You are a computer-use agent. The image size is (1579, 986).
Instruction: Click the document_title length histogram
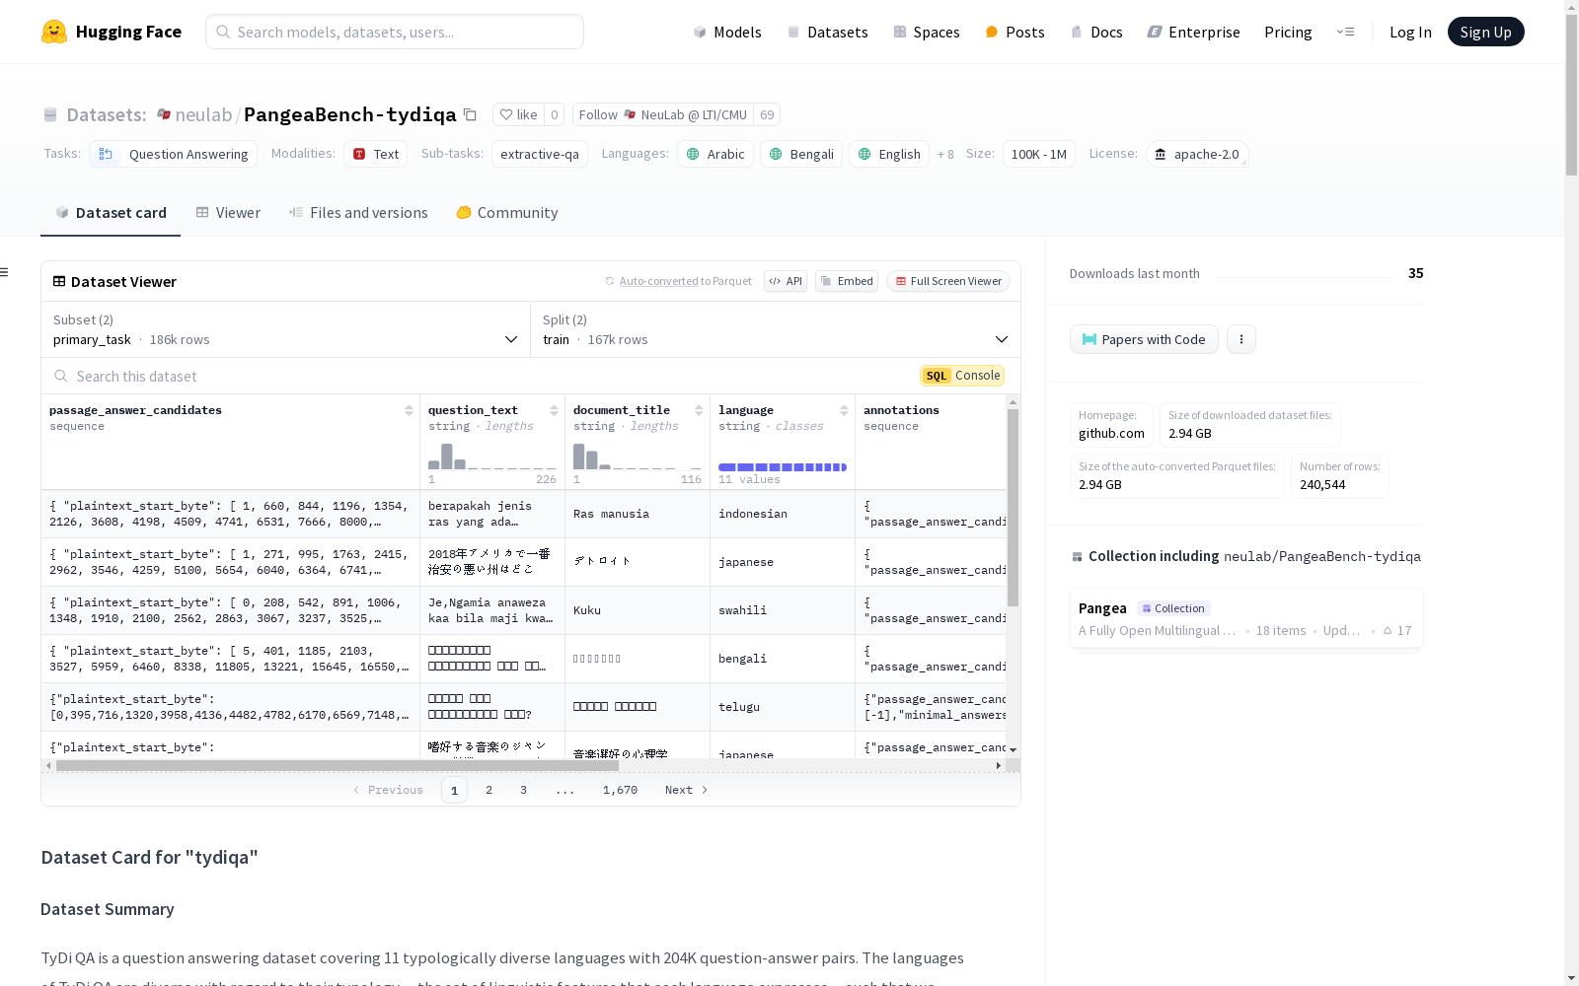(638, 456)
